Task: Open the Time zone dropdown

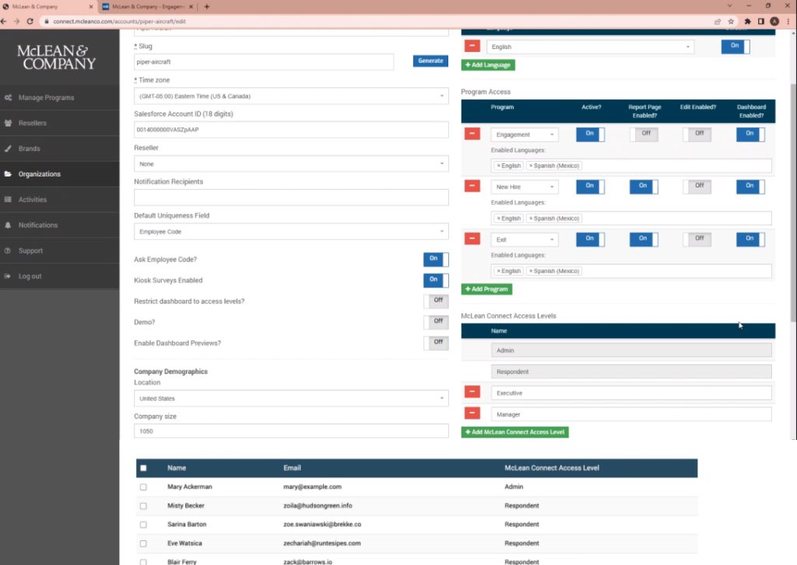Action: pyautogui.click(x=291, y=96)
